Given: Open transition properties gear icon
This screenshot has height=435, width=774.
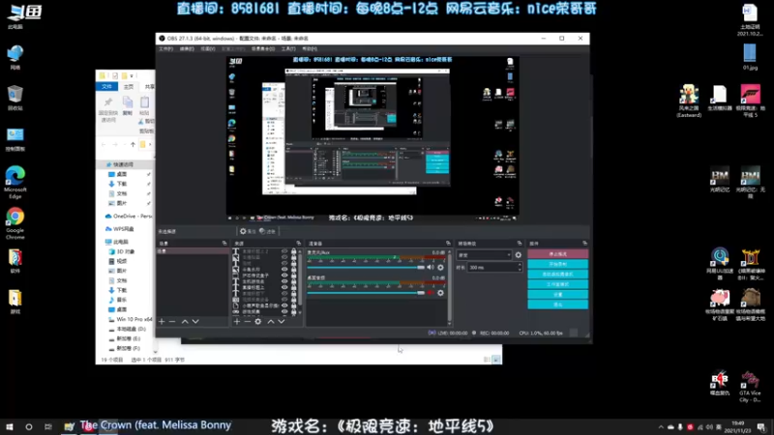Looking at the screenshot, I should (518, 255).
